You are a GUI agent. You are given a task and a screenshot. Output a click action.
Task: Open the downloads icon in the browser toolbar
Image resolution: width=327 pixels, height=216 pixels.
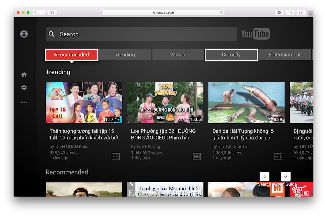click(279, 12)
